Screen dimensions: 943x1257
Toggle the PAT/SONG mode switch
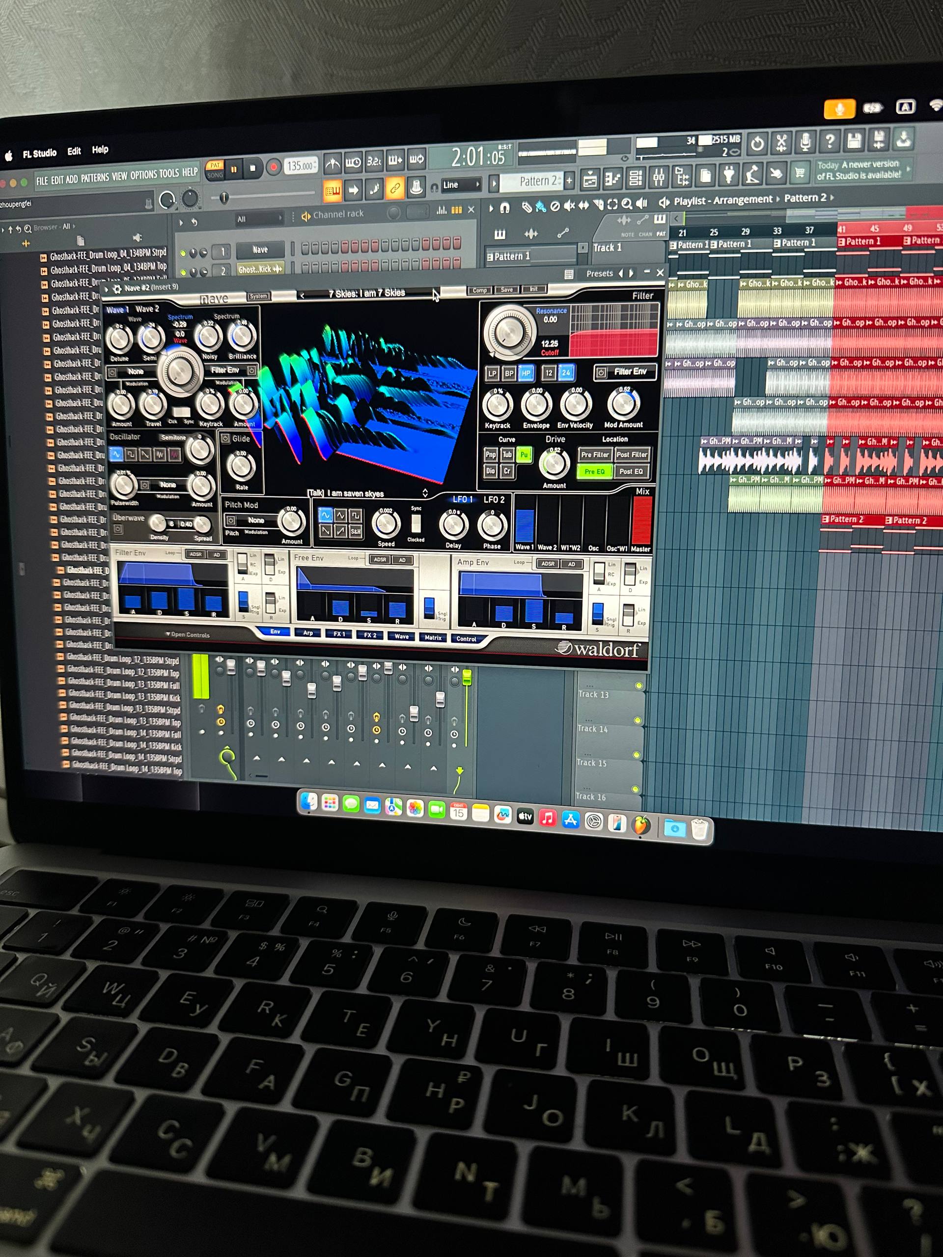[x=215, y=170]
